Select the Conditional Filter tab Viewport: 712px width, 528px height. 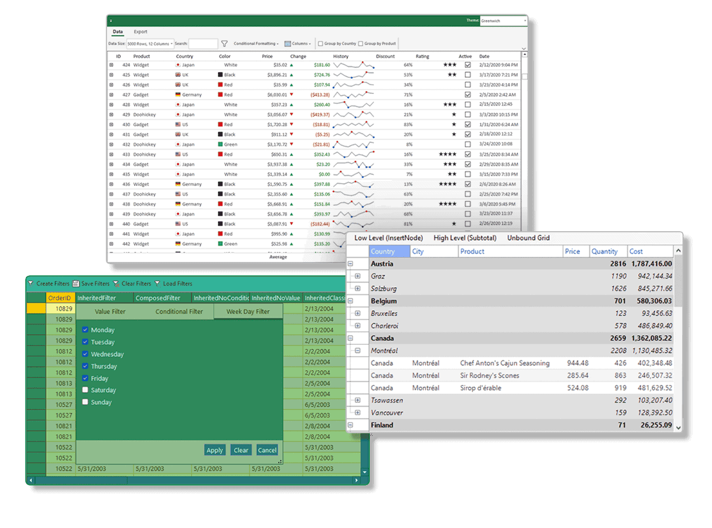pyautogui.click(x=179, y=312)
